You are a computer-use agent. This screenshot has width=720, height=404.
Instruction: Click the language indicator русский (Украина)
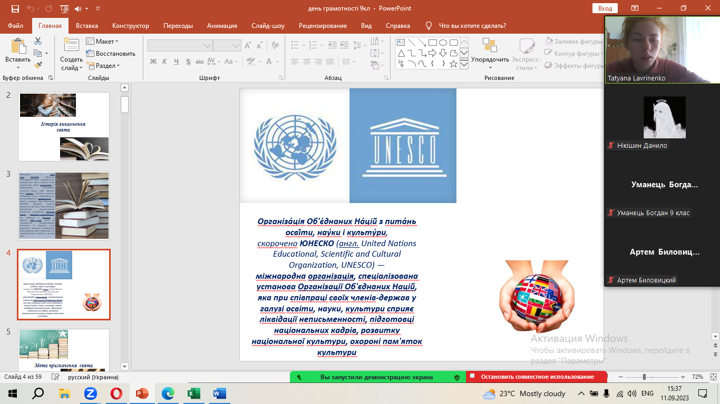(93, 377)
